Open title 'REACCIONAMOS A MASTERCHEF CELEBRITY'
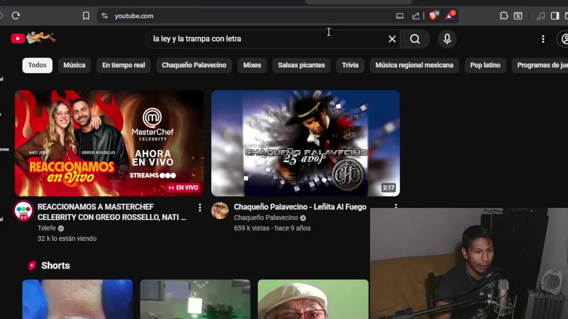This screenshot has width=568, height=319. pos(112,212)
